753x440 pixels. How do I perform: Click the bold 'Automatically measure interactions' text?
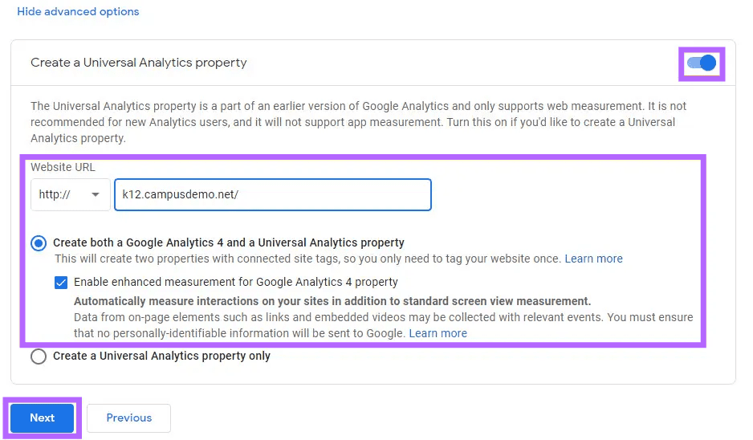pyautogui.click(x=332, y=301)
